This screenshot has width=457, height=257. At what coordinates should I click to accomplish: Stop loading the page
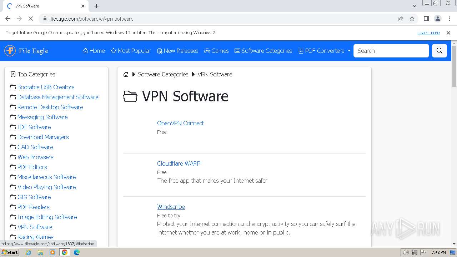31,19
